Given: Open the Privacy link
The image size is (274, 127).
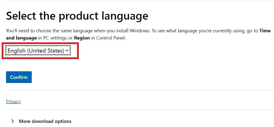Looking at the screenshot, I should coord(13,101).
